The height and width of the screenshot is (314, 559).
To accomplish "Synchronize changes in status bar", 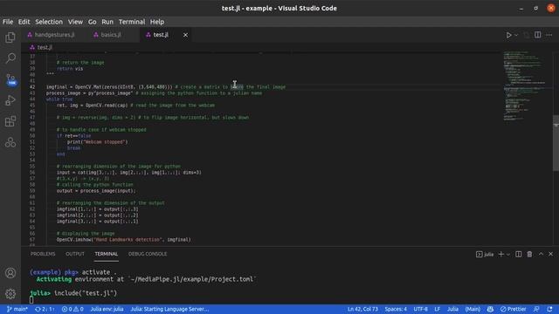I will tap(45, 309).
